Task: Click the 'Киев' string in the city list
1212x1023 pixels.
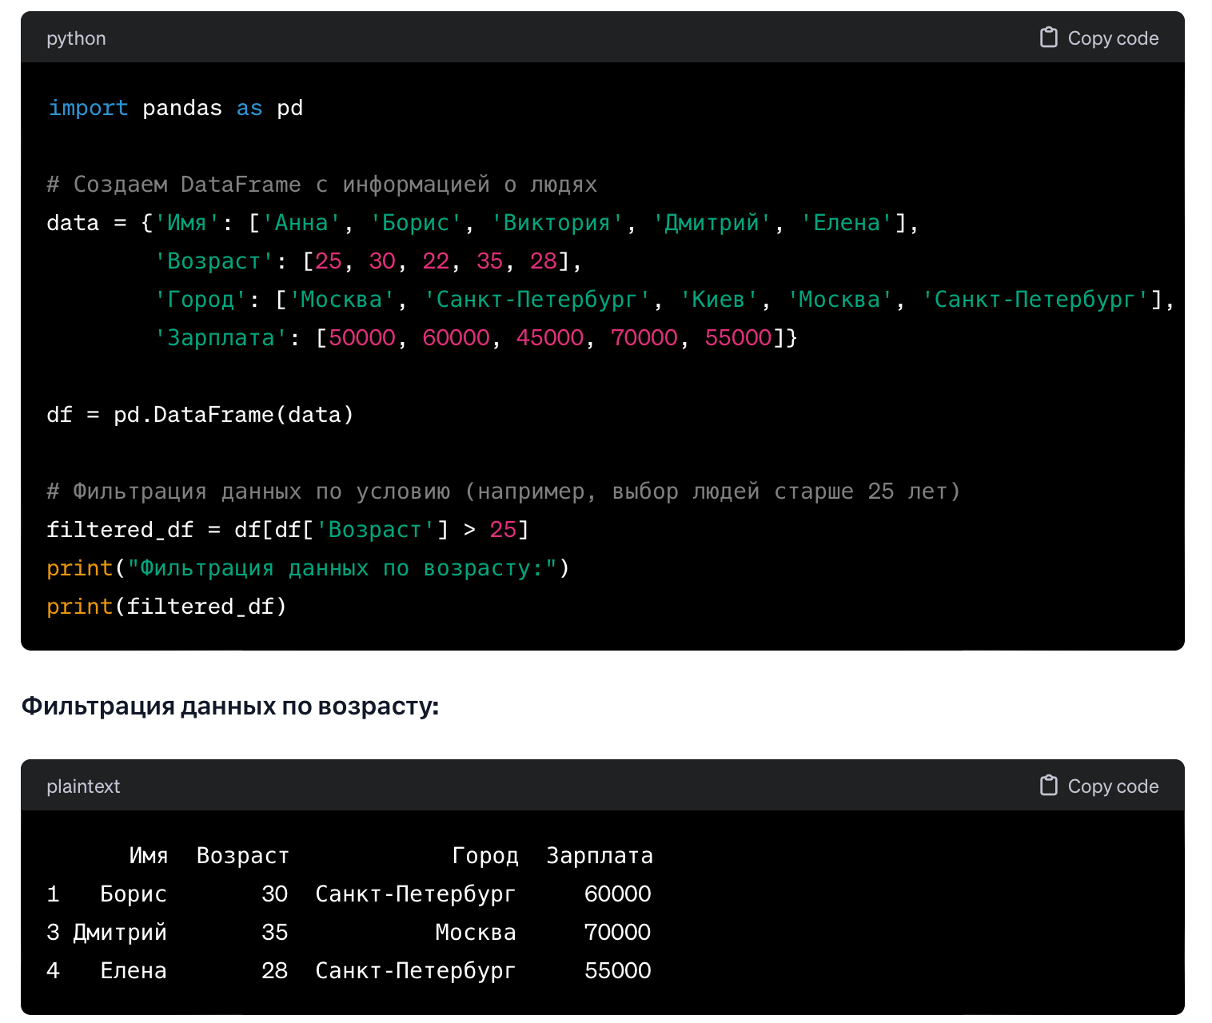Action: coord(718,300)
